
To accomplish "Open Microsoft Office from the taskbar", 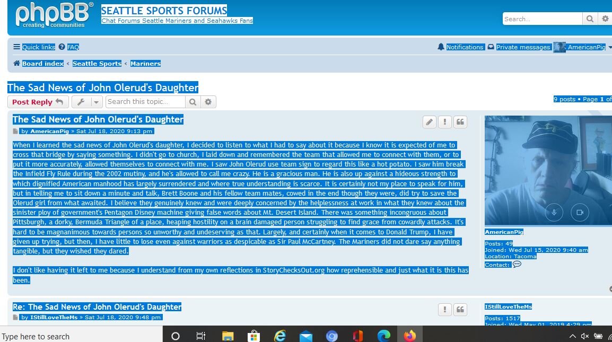I will tap(357, 336).
